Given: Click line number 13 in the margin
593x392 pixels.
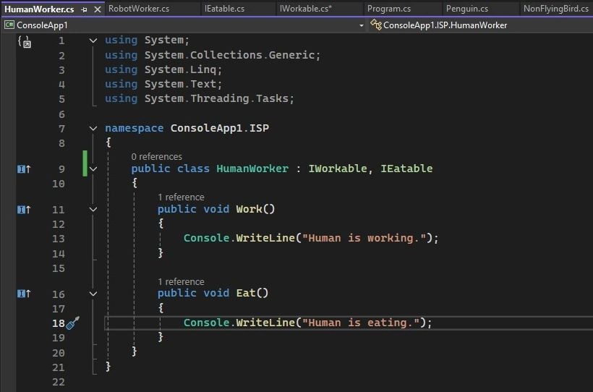Looking at the screenshot, I should coord(59,239).
